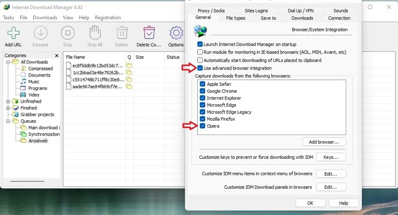Open the View menu
This screenshot has height=215, width=398.
pyautogui.click(x=68, y=17)
